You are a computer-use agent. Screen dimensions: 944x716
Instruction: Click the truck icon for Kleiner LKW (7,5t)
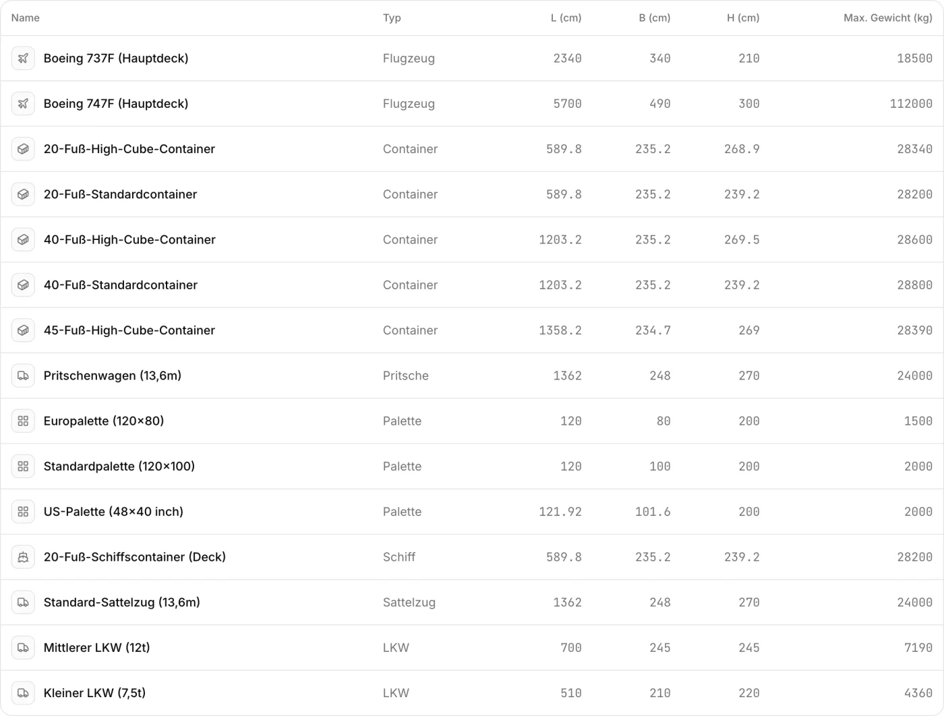23,692
